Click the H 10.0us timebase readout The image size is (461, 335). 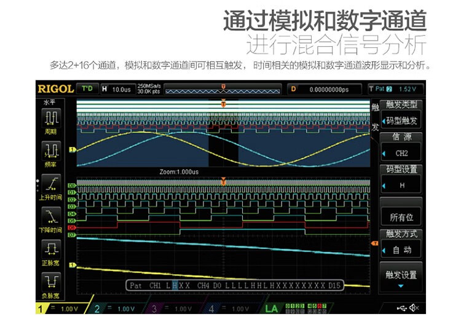point(117,89)
